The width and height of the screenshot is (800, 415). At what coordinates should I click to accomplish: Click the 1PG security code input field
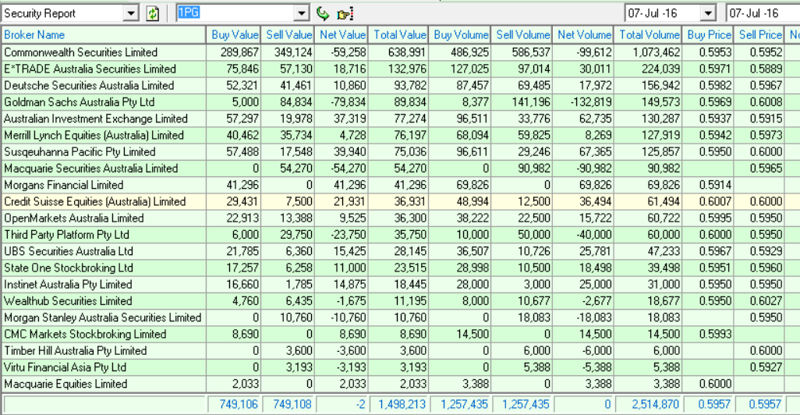point(235,14)
